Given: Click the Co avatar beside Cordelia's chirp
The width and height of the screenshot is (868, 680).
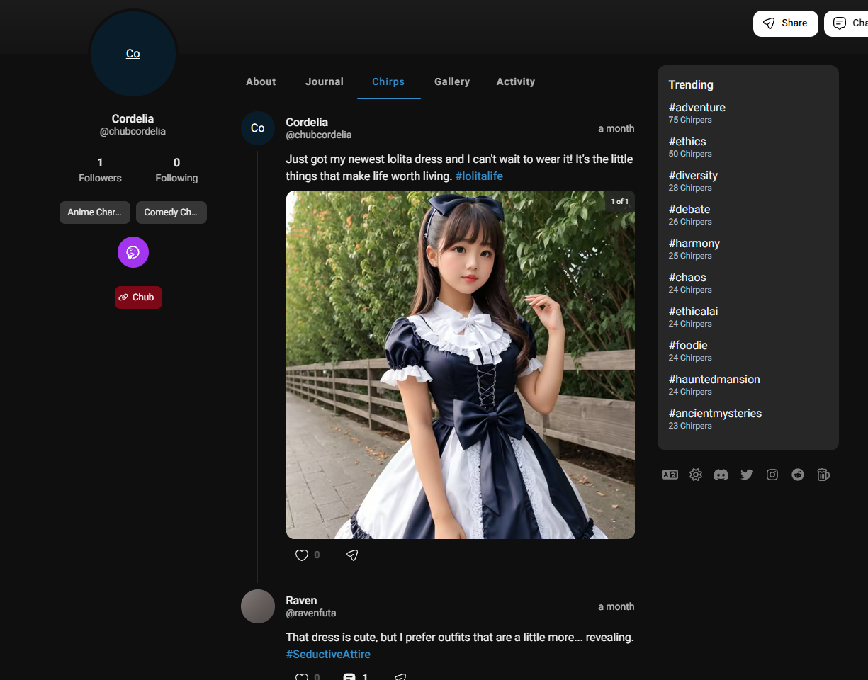Looking at the screenshot, I should (258, 128).
